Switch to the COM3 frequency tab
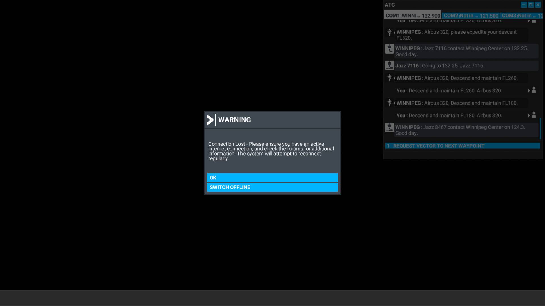Screen dimensions: 545x306 522,16
